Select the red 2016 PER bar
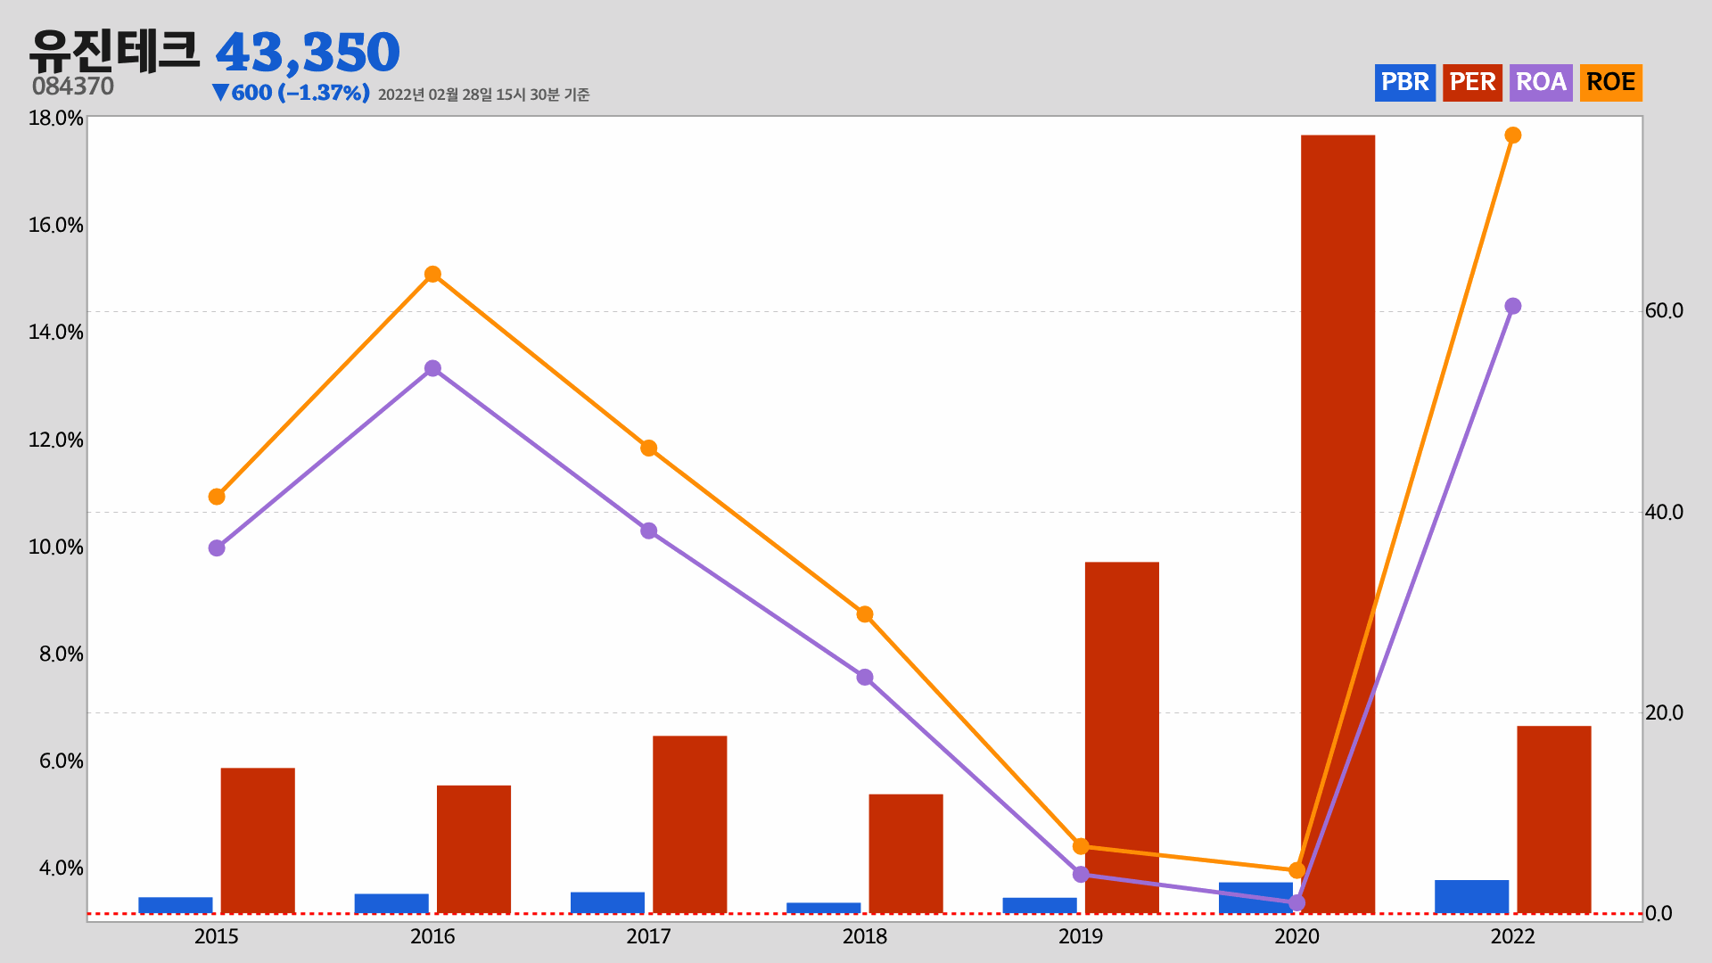Screen dimensions: 1712x963 (473, 850)
